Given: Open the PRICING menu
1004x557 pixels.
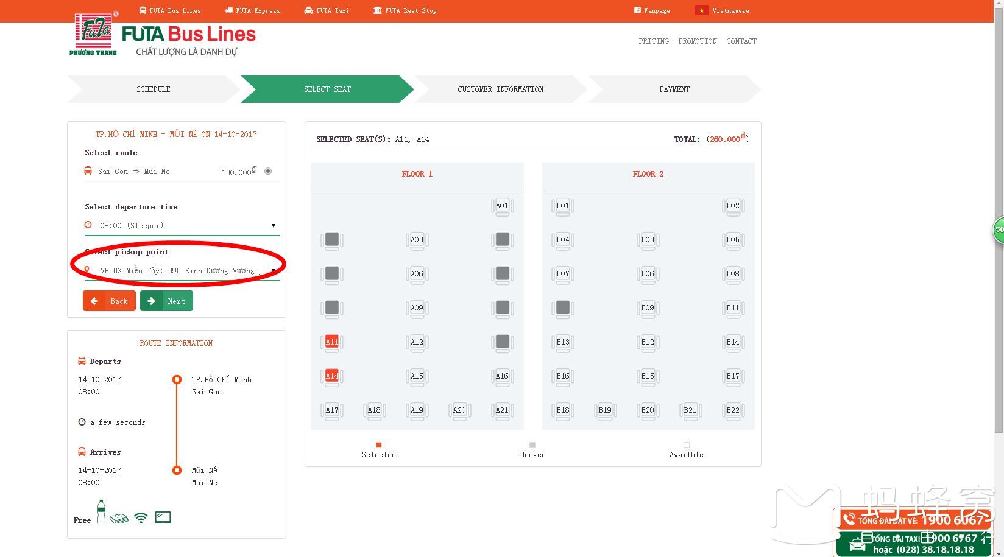Looking at the screenshot, I should pos(654,41).
